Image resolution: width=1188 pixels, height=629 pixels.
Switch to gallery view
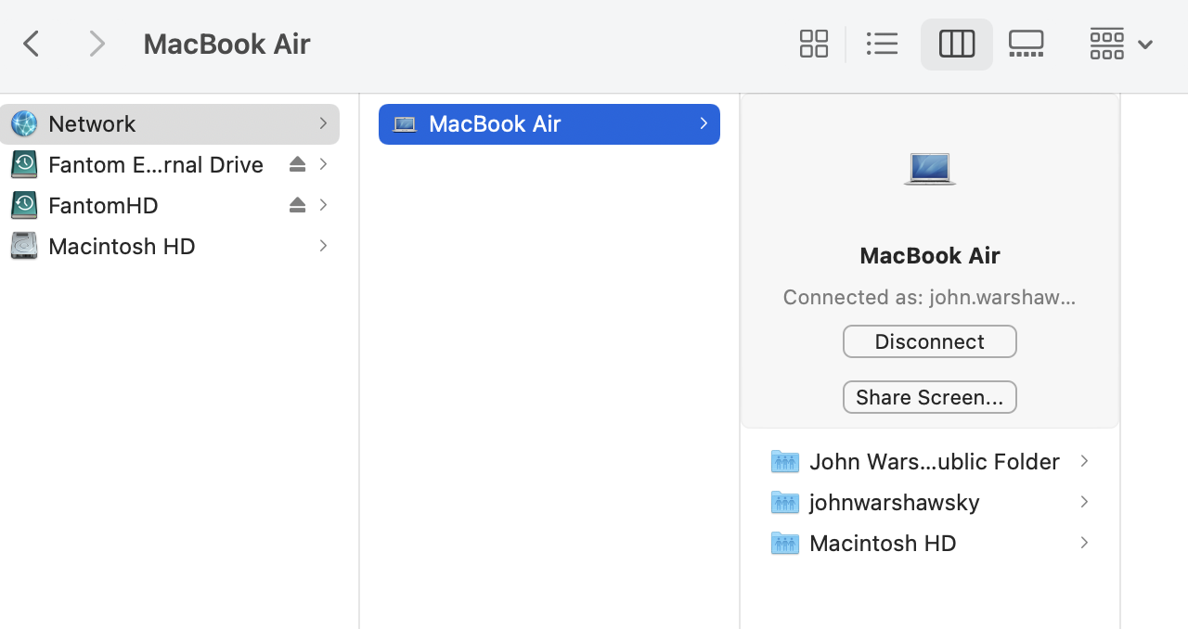1026,44
